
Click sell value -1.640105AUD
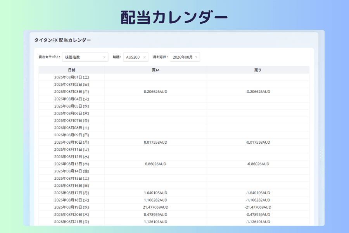pyautogui.click(x=258, y=193)
